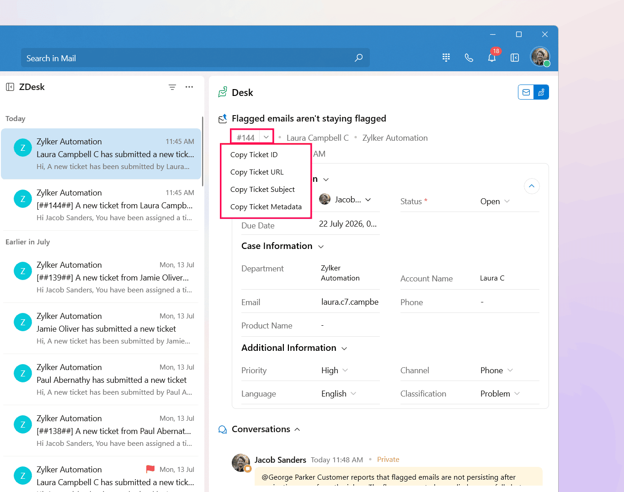This screenshot has width=624, height=492.
Task: Open the Classification Problem dropdown
Action: pos(517,393)
